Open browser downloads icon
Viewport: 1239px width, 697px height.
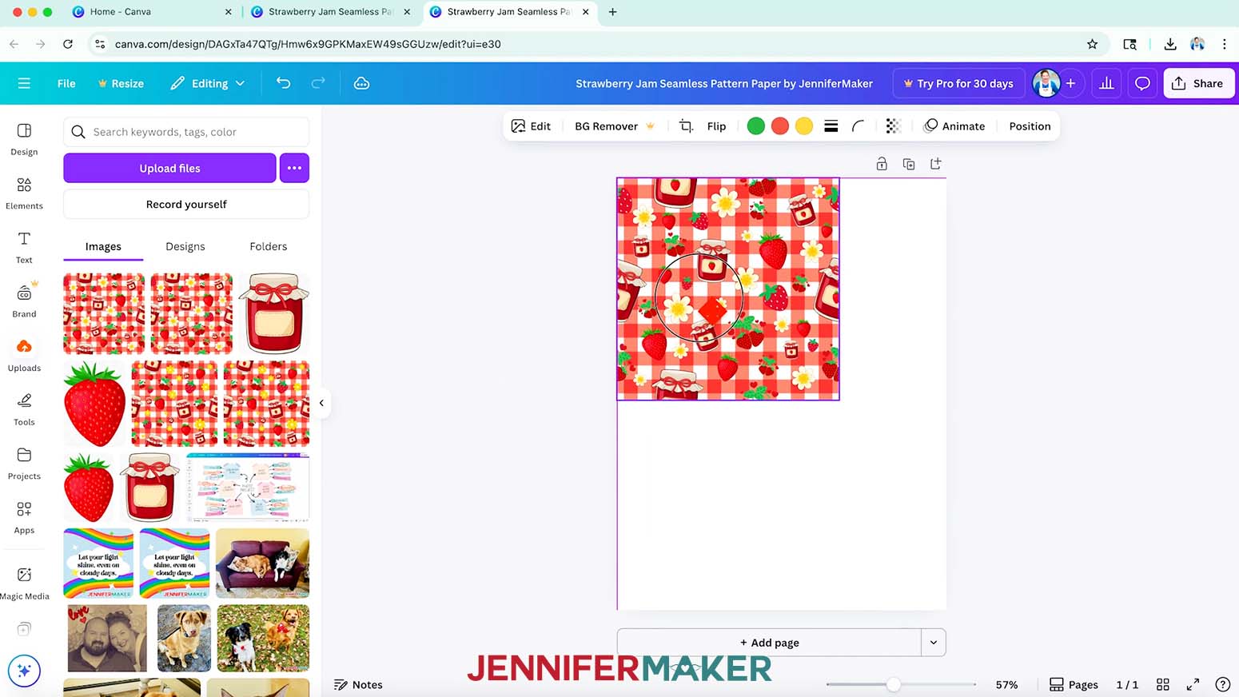point(1169,44)
